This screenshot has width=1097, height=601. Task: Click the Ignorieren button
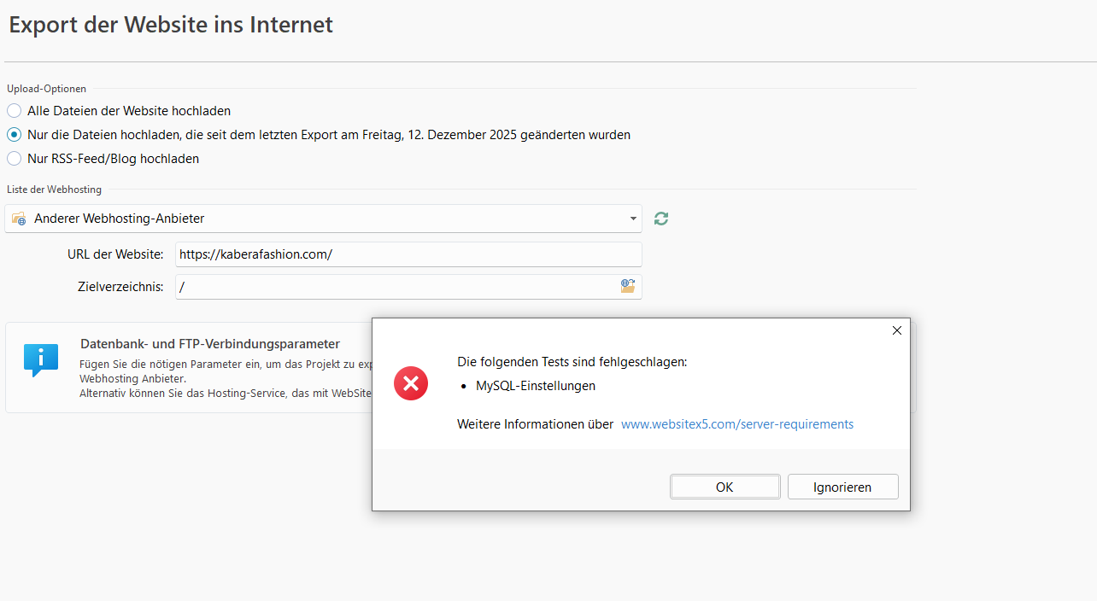pos(842,487)
